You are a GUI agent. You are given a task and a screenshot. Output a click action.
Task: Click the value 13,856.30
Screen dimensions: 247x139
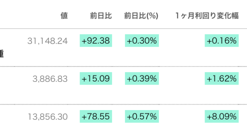coord(48,117)
